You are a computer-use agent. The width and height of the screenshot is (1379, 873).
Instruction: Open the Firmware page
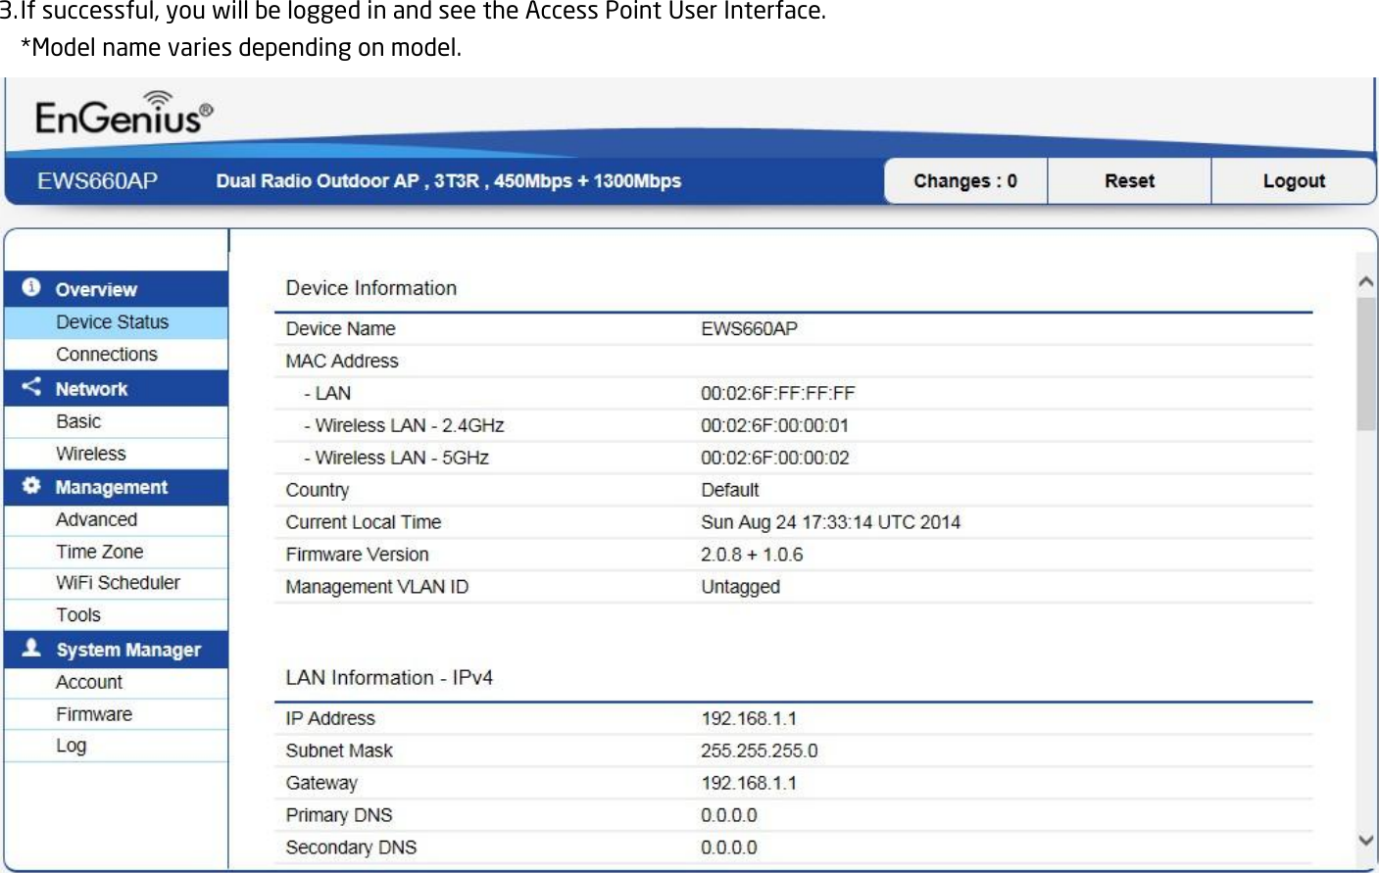click(x=116, y=714)
